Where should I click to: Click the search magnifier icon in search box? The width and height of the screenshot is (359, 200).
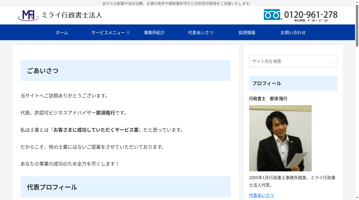(x=333, y=61)
